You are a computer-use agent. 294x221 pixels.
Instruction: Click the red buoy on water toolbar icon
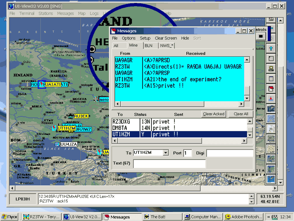271,98
